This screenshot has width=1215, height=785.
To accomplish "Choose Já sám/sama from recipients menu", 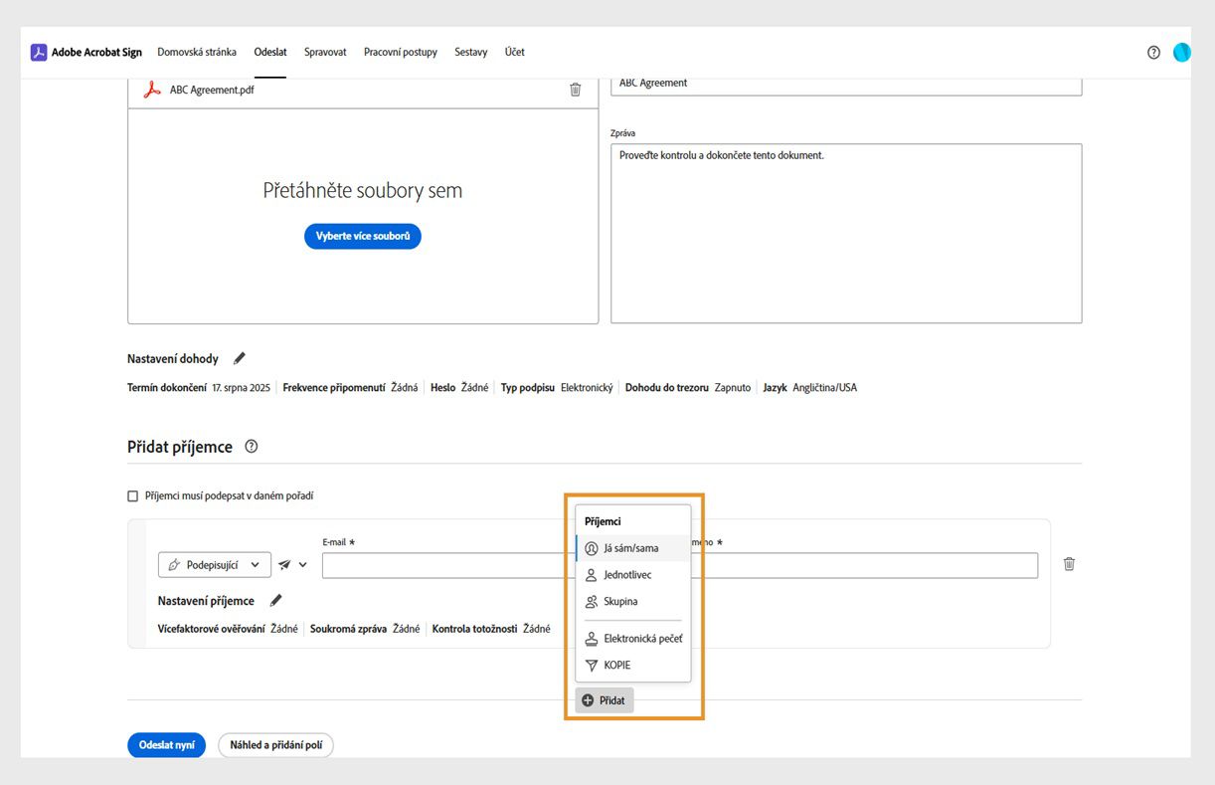I will 632,548.
